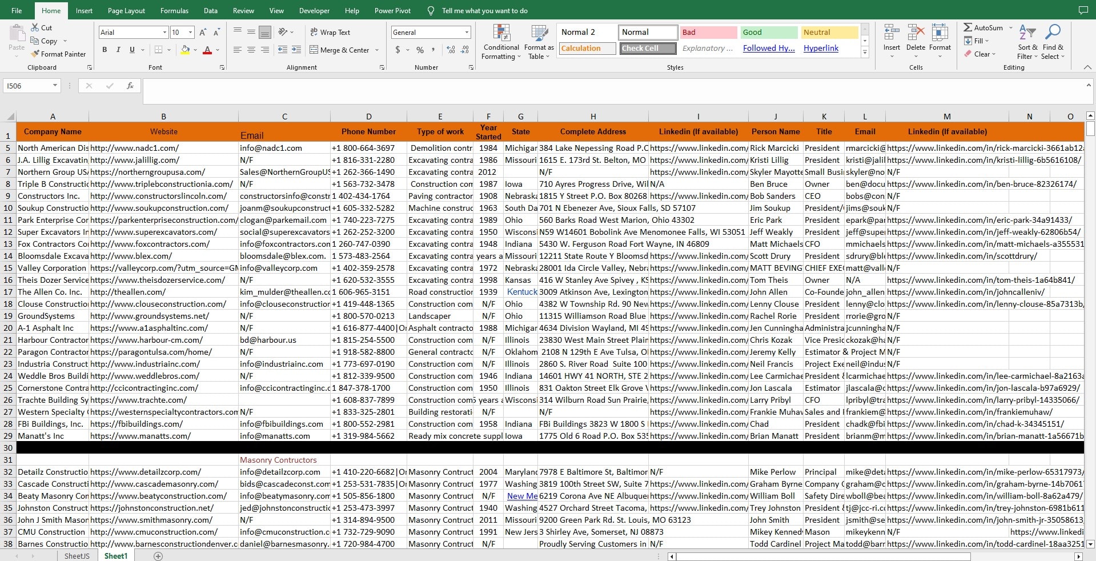Switch to the Insert tab
Viewport: 1096px width, 561px height.
pos(84,10)
